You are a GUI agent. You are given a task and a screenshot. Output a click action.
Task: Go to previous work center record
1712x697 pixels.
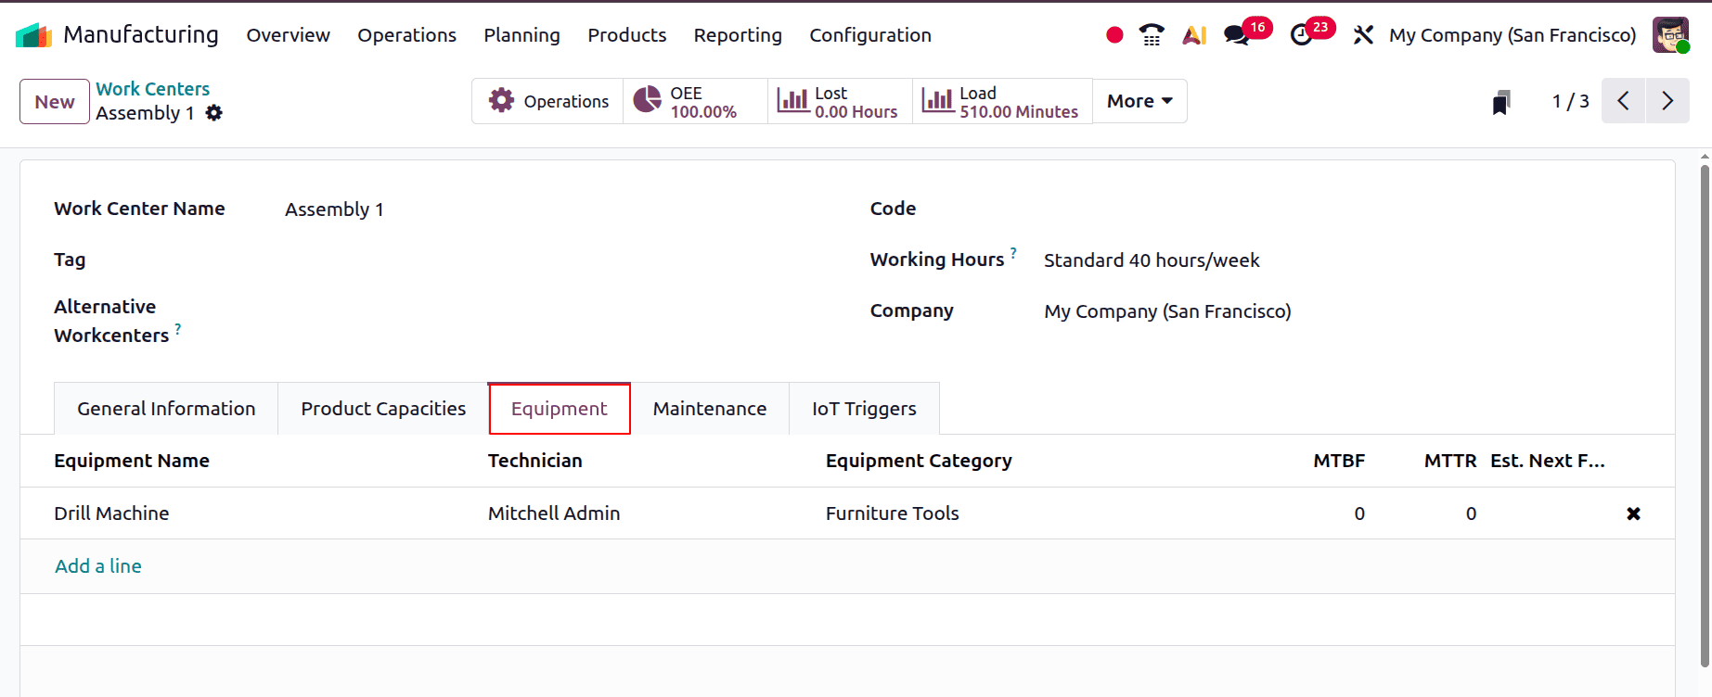[x=1624, y=101]
